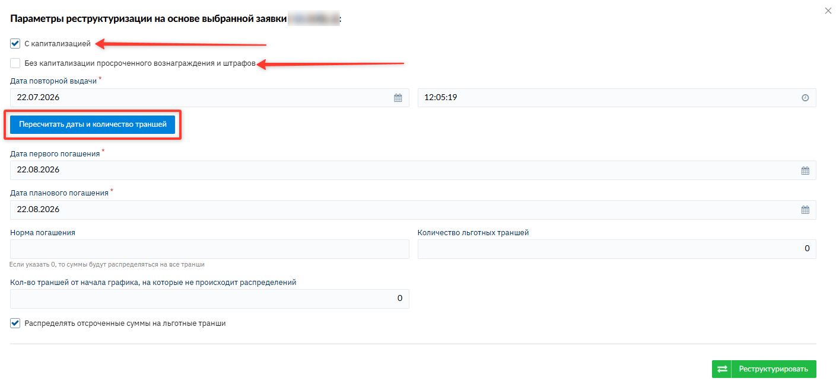Viewport: 836px width, 391px height.
Task: Select the "Дата планового погашения" input field
Action: pyautogui.click(x=413, y=210)
